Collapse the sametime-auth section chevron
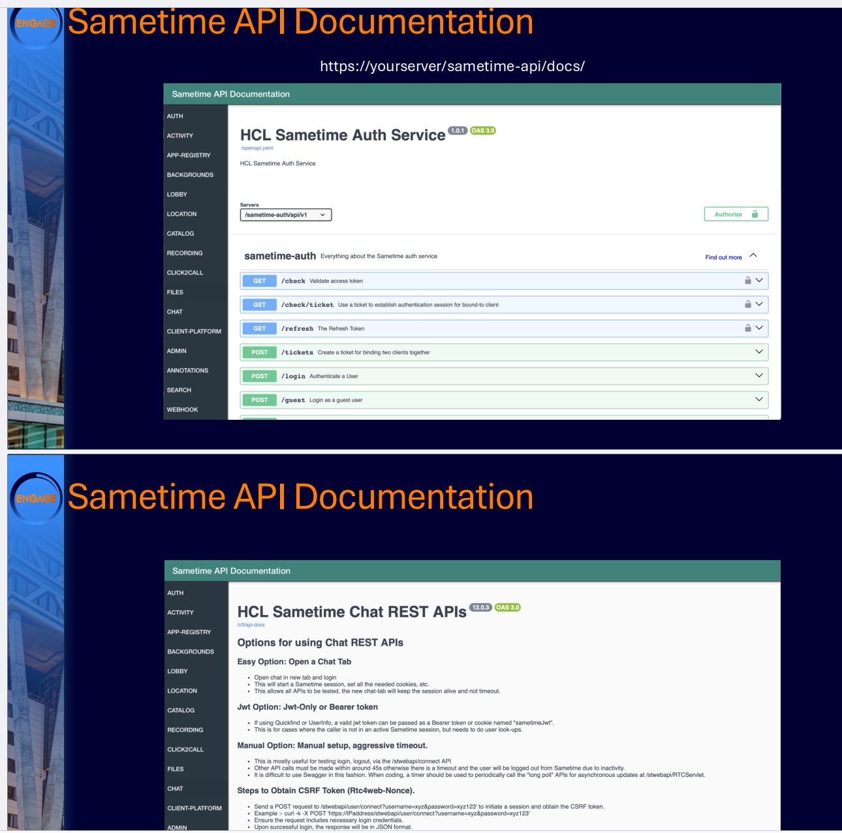 click(x=753, y=255)
